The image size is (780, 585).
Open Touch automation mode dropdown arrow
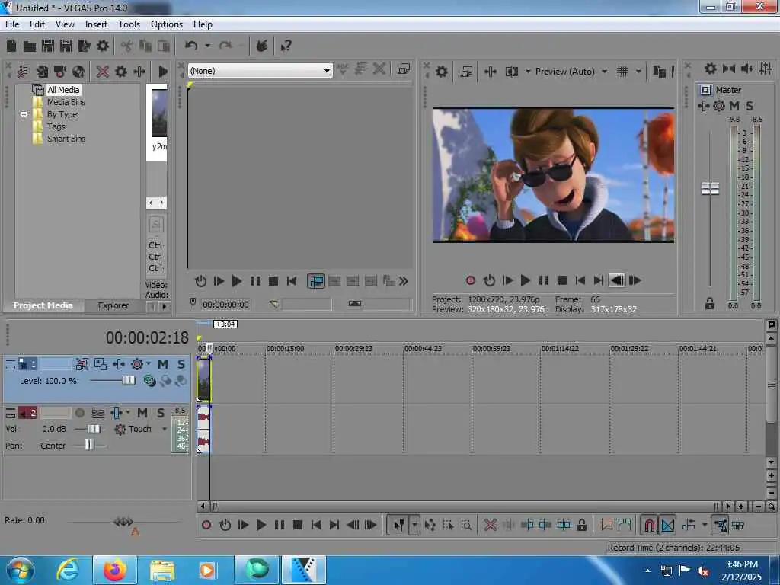click(x=165, y=429)
